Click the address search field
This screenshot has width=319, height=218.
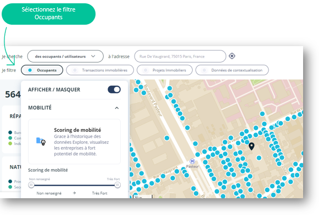point(180,57)
